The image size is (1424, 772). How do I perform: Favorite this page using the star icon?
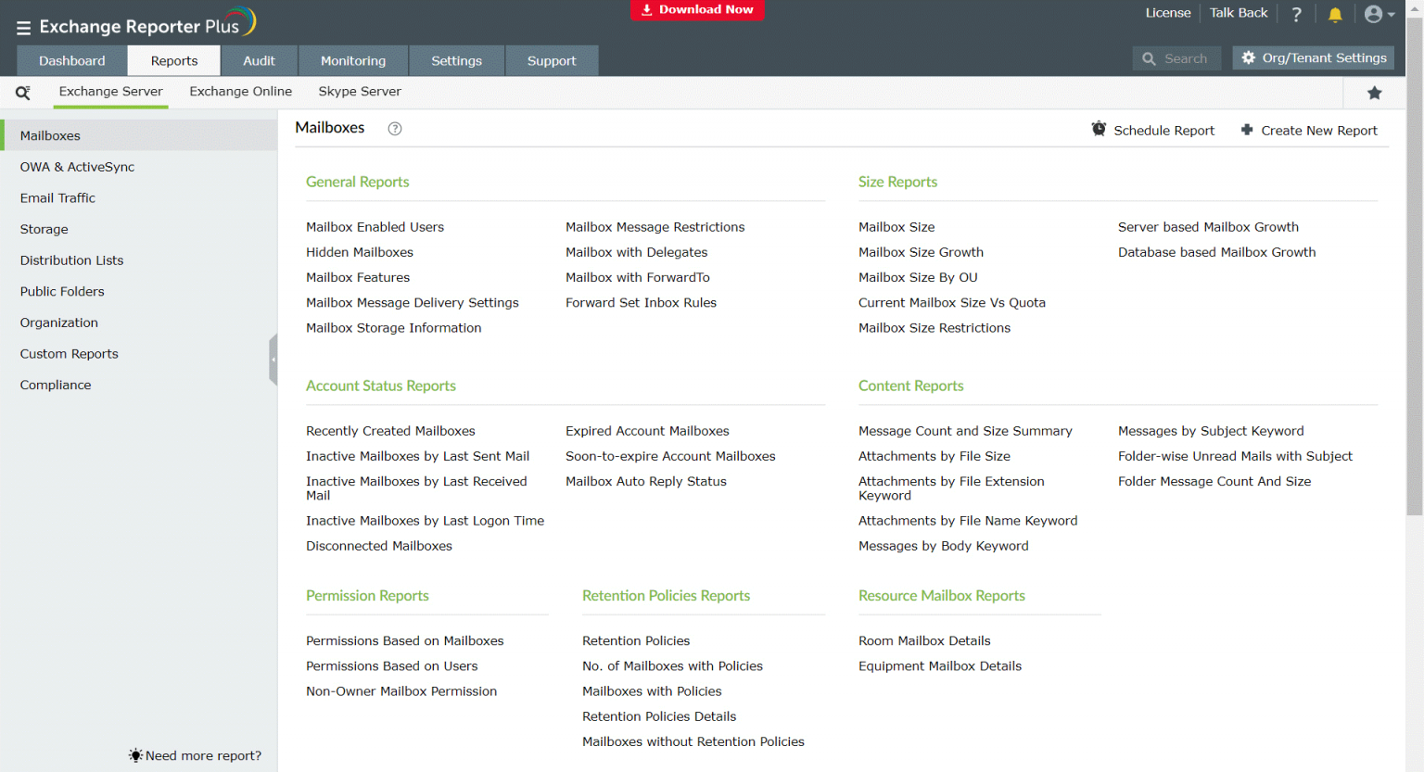(1375, 93)
